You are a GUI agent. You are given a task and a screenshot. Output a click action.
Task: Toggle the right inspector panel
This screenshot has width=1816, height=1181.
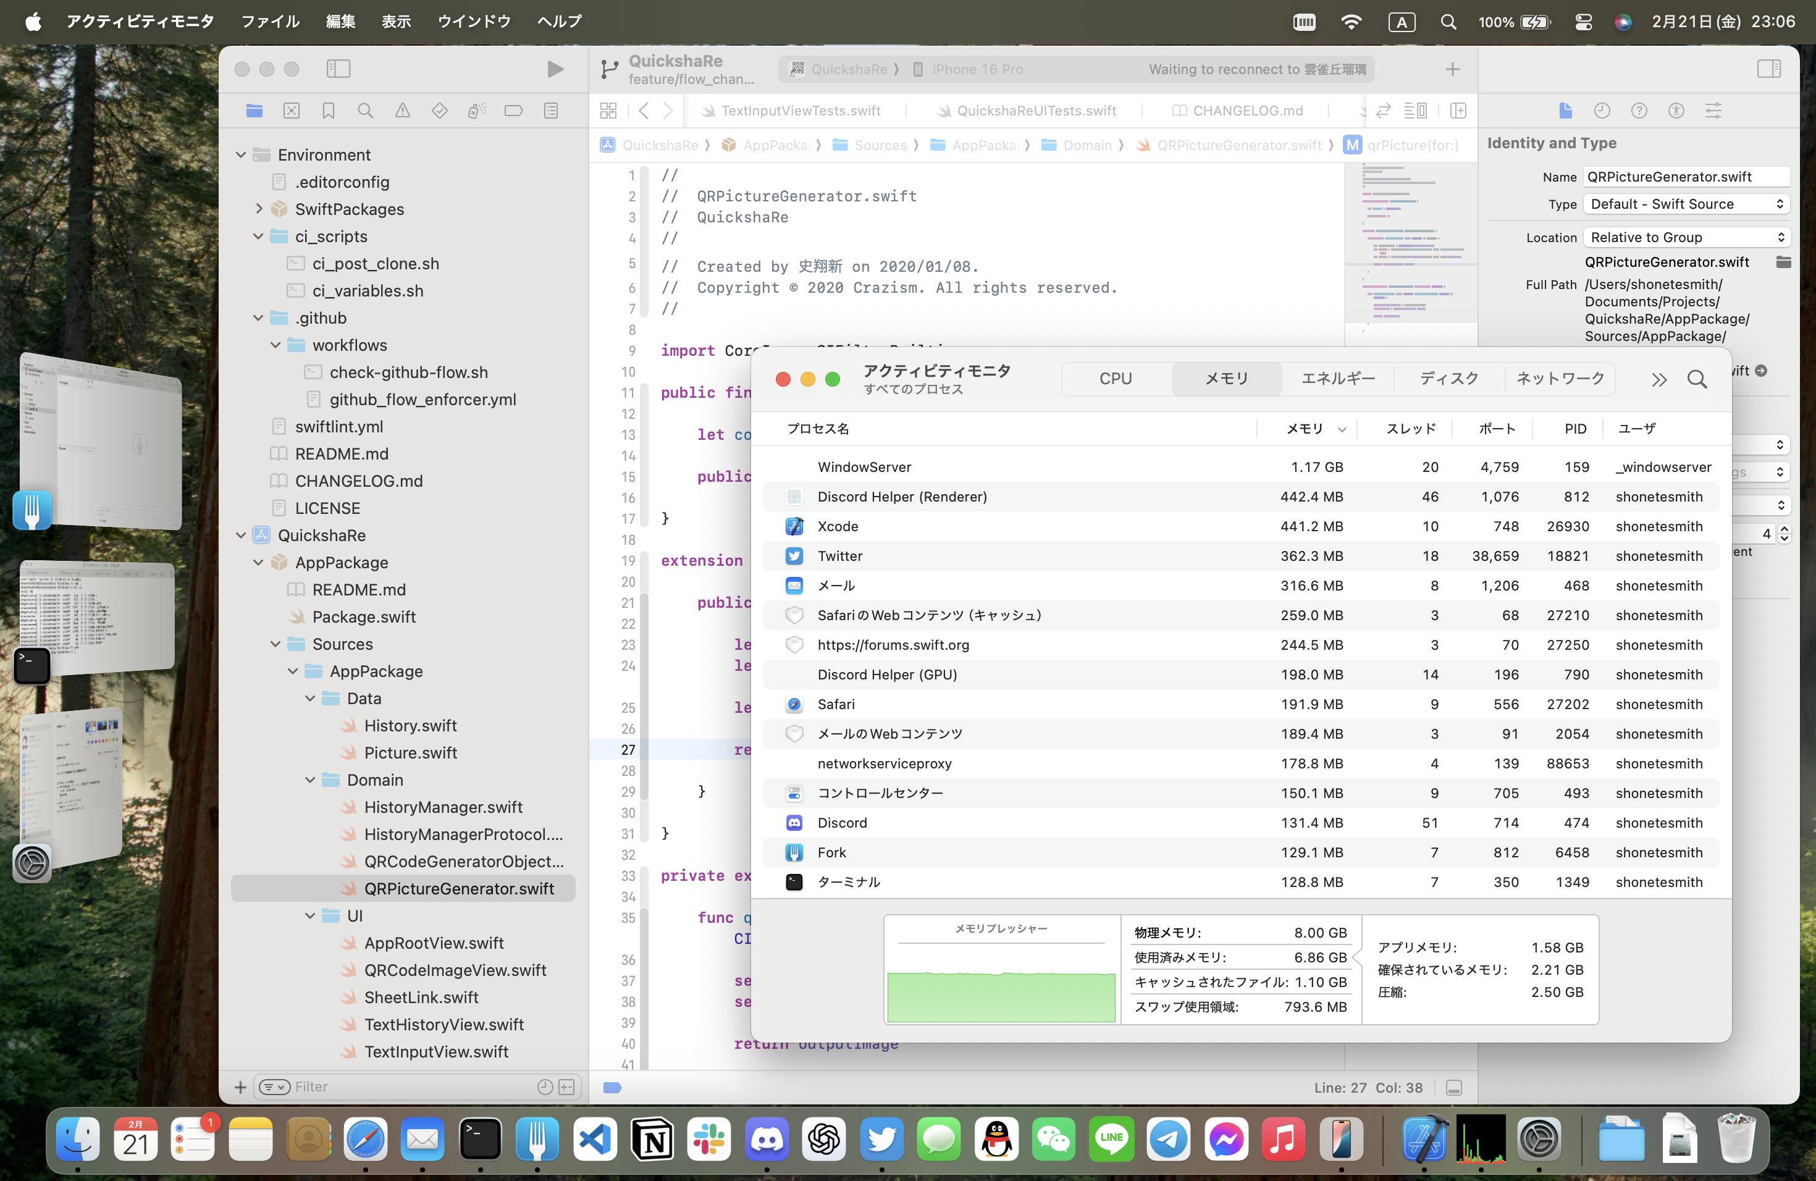coord(1770,68)
